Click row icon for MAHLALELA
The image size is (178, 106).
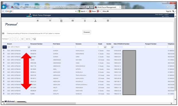4,51
